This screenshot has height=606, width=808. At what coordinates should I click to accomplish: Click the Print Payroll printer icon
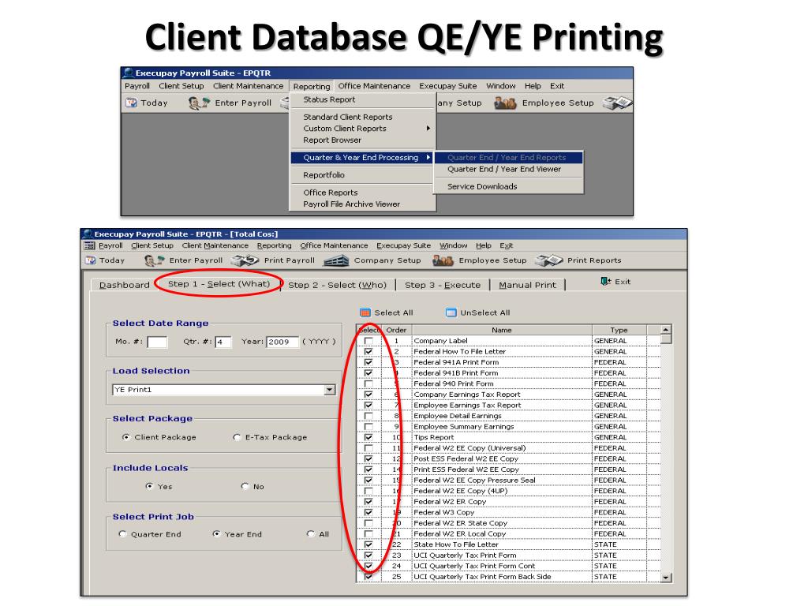(x=245, y=260)
